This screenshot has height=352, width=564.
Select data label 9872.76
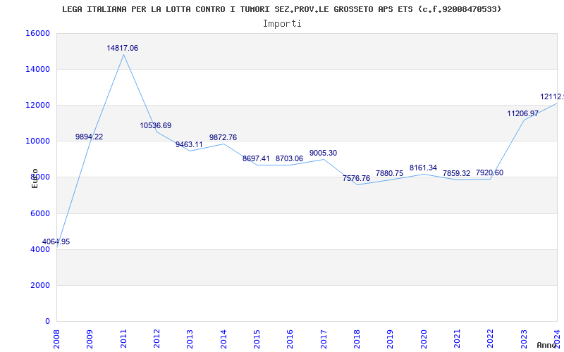click(x=223, y=137)
